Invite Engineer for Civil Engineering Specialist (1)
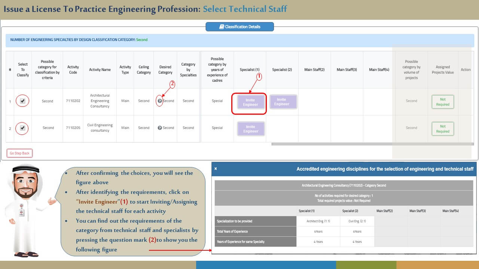479x269 pixels. point(250,129)
